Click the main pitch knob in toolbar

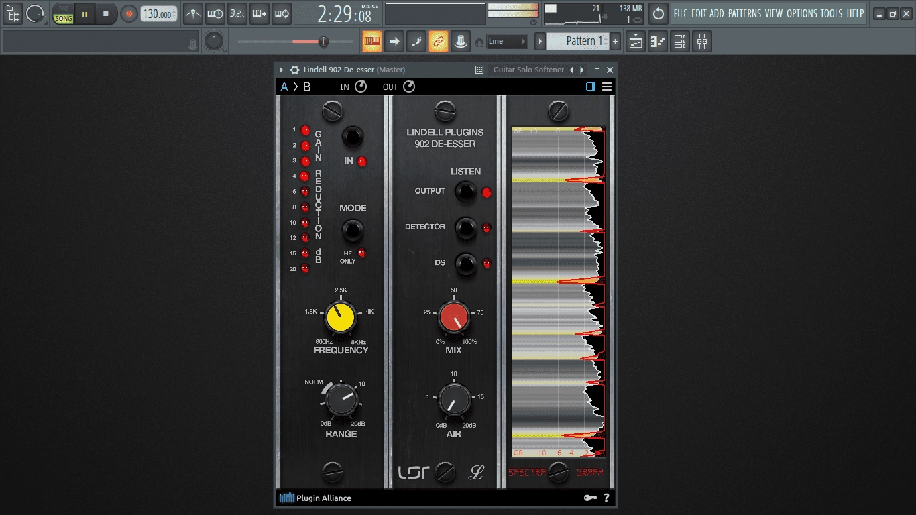(213, 42)
